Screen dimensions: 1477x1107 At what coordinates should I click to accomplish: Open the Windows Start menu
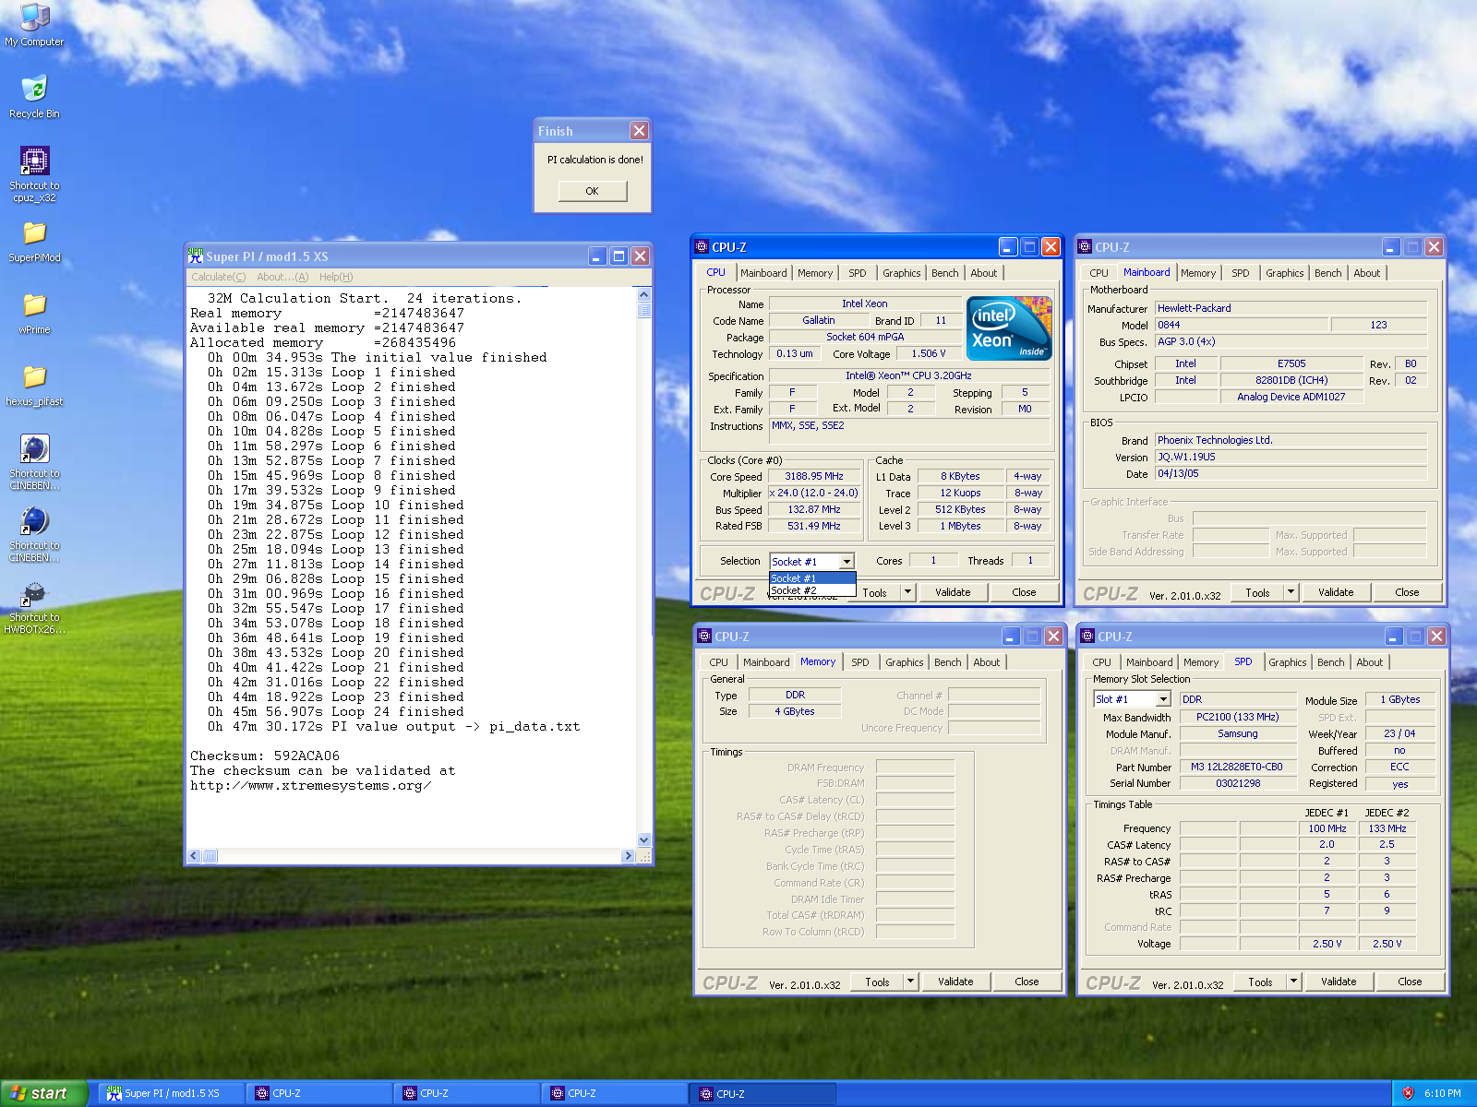coord(43,1093)
